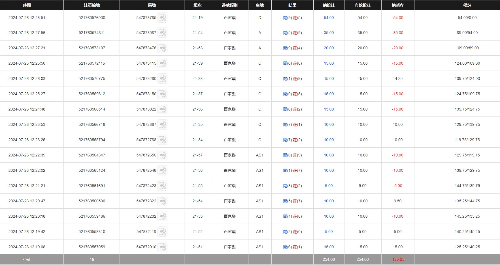Image resolution: width=500 pixels, height=265 pixels.
Task: Open the blue 35.00 total bet amount
Action: pyautogui.click(x=329, y=33)
